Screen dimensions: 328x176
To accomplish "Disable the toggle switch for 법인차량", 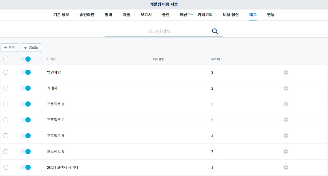I will tap(25, 72).
